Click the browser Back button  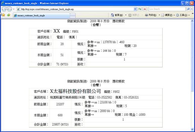[4, 9]
